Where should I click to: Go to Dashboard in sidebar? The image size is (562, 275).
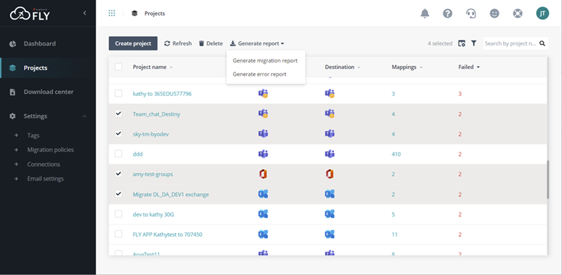click(x=39, y=44)
